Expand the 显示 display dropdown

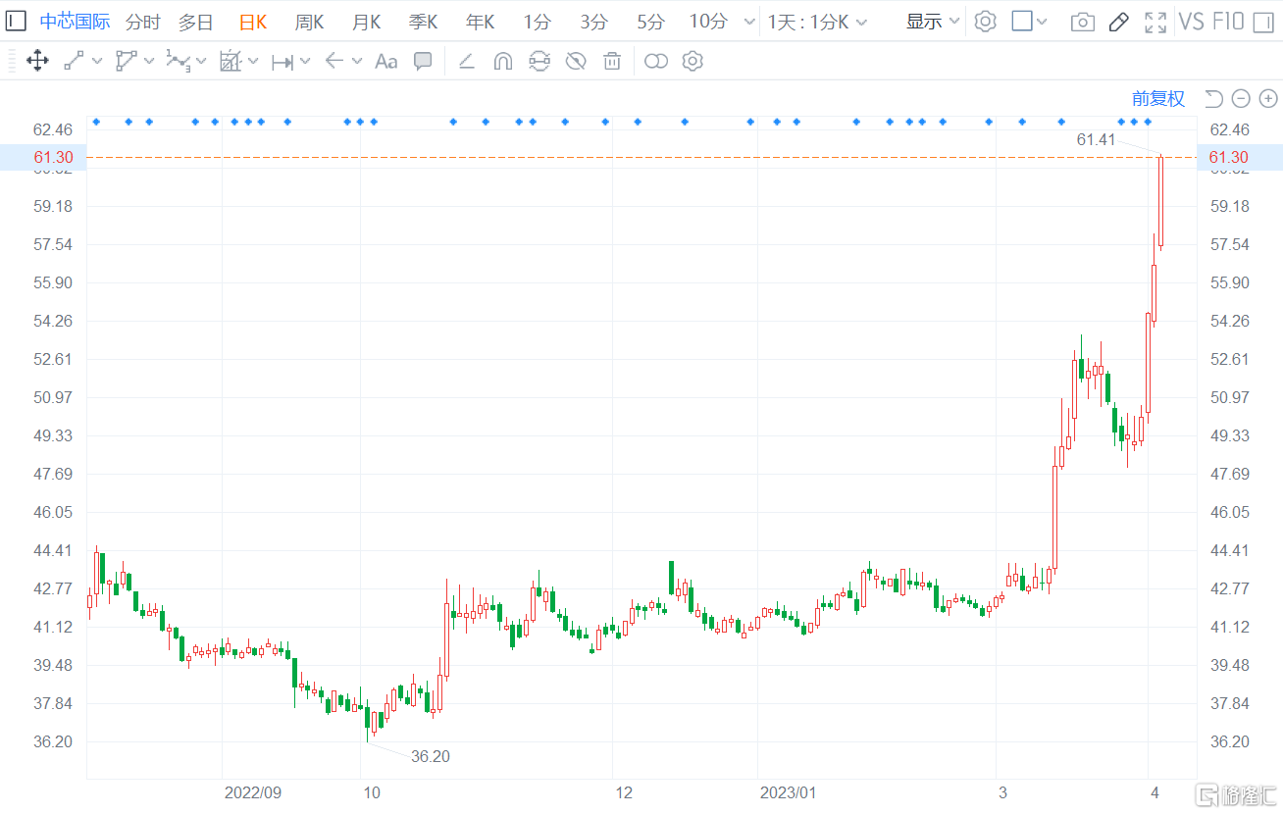(x=933, y=22)
